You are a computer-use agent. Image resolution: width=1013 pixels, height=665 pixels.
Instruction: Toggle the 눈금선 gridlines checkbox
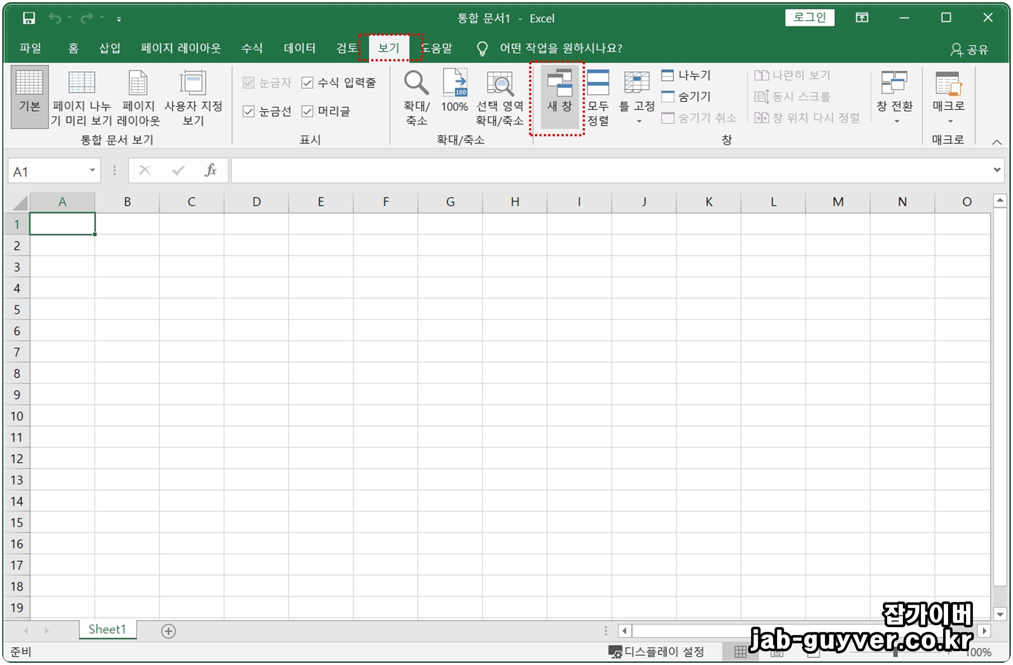click(249, 111)
